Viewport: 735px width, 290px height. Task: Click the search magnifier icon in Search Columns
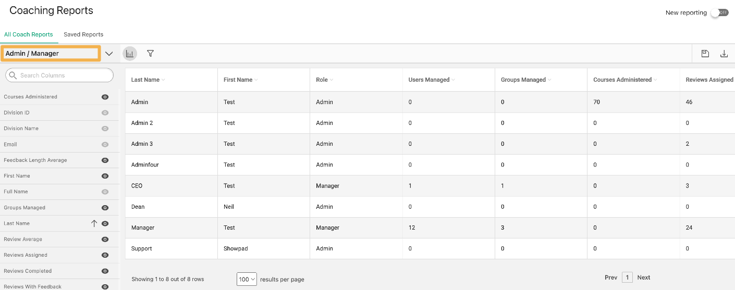[14, 75]
